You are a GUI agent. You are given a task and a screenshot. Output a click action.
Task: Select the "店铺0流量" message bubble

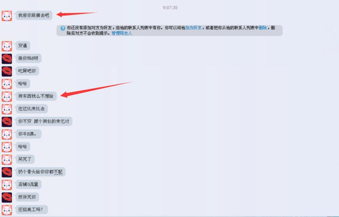[x=28, y=184]
